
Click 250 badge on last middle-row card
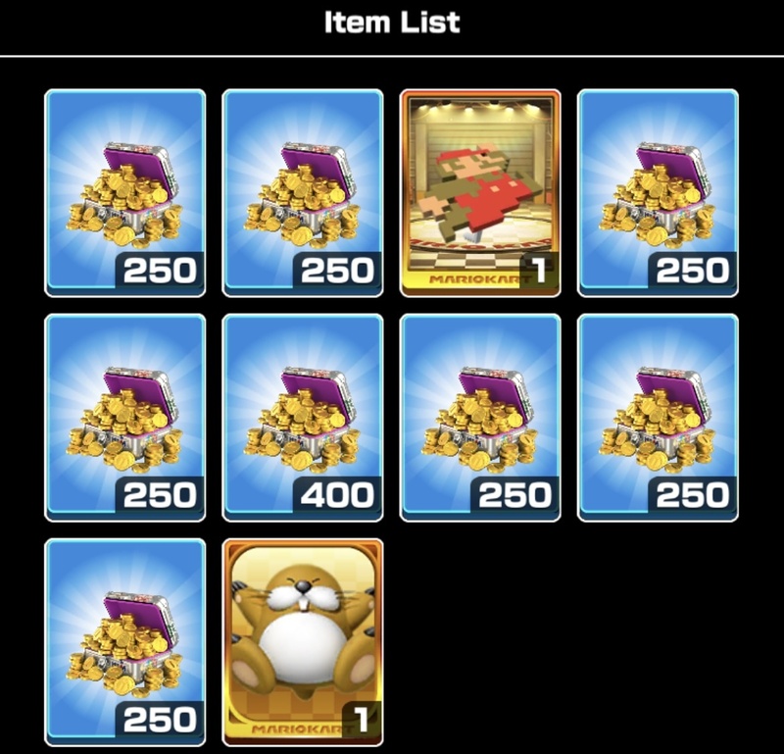click(x=693, y=495)
